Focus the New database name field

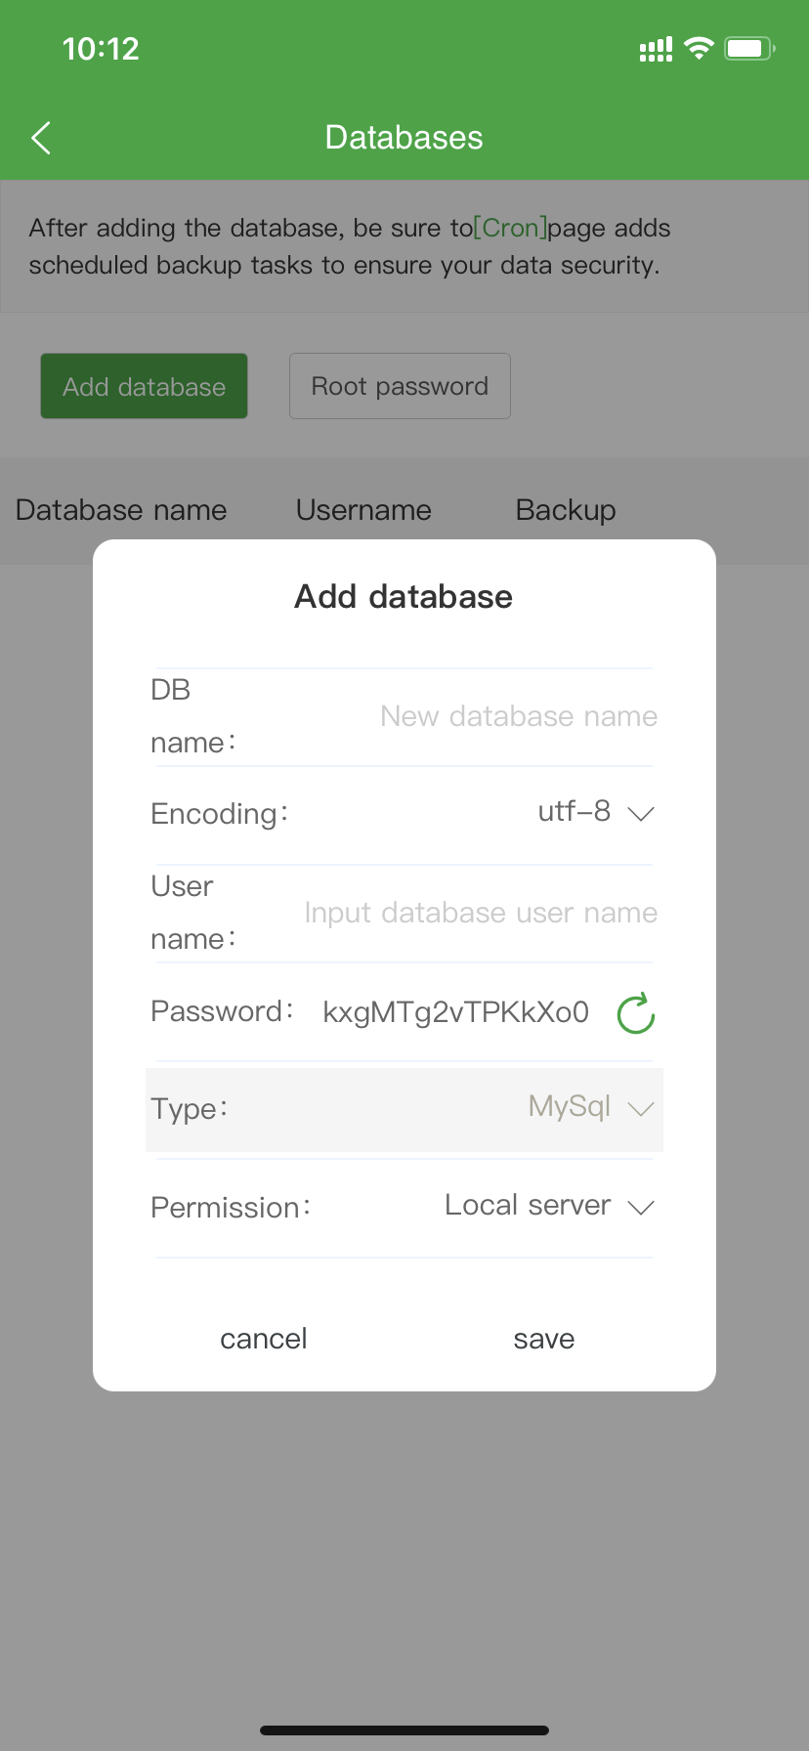[x=518, y=716]
